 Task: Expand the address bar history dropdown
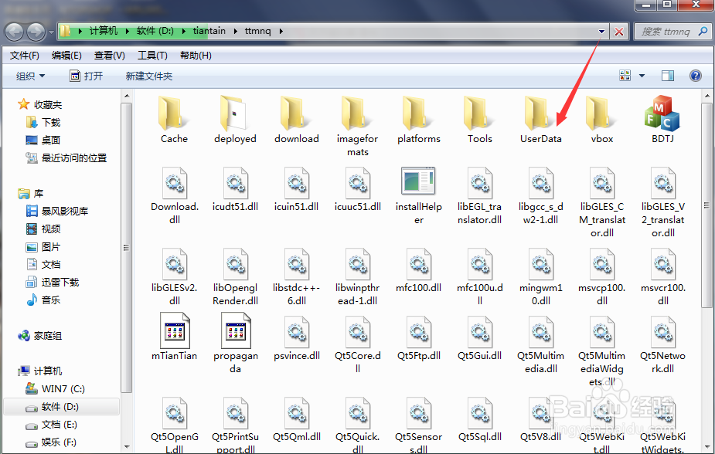601,32
